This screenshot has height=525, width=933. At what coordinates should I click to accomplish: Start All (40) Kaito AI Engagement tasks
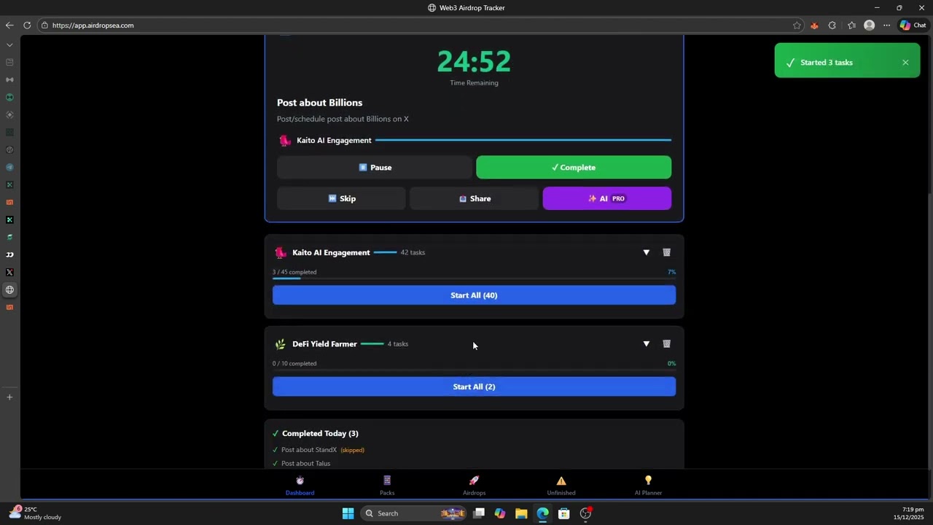click(x=474, y=295)
